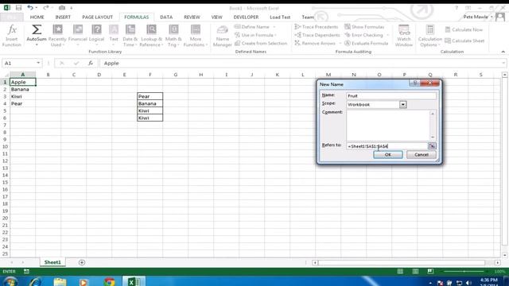Expand the Name Box dropdown
The width and height of the screenshot is (509, 286).
point(38,63)
